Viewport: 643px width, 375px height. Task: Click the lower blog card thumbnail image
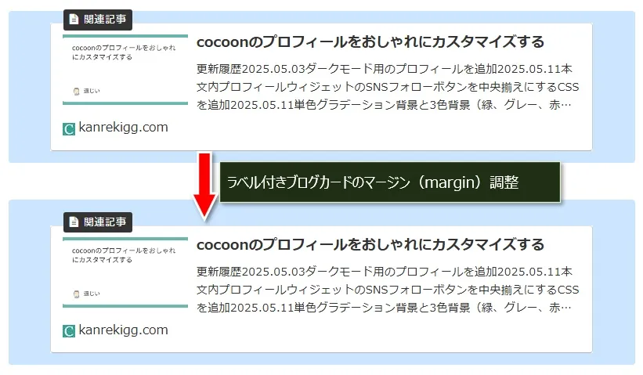125,272
